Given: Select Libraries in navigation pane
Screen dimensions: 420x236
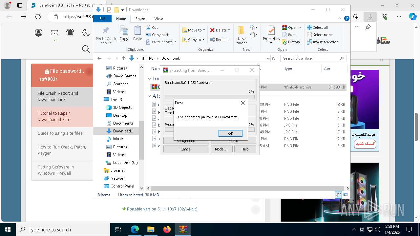Looking at the screenshot, I should tap(114, 170).
